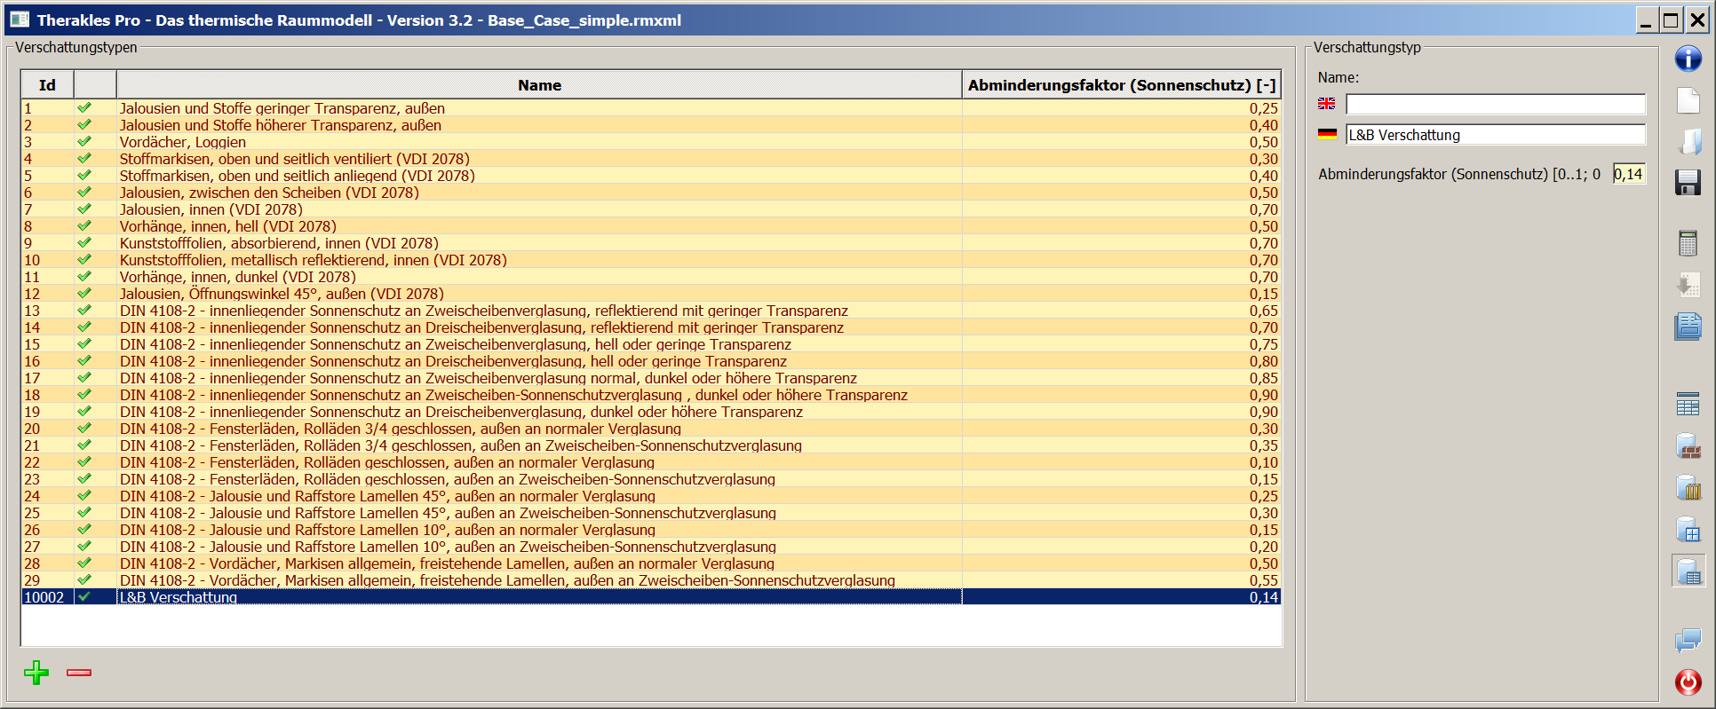The width and height of the screenshot is (1716, 709).
Task: Open the blue report documents icon
Action: 1688,327
